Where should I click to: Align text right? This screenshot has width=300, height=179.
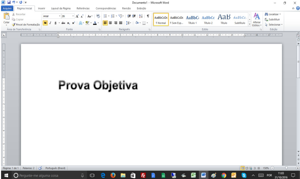pyautogui.click(x=116, y=23)
